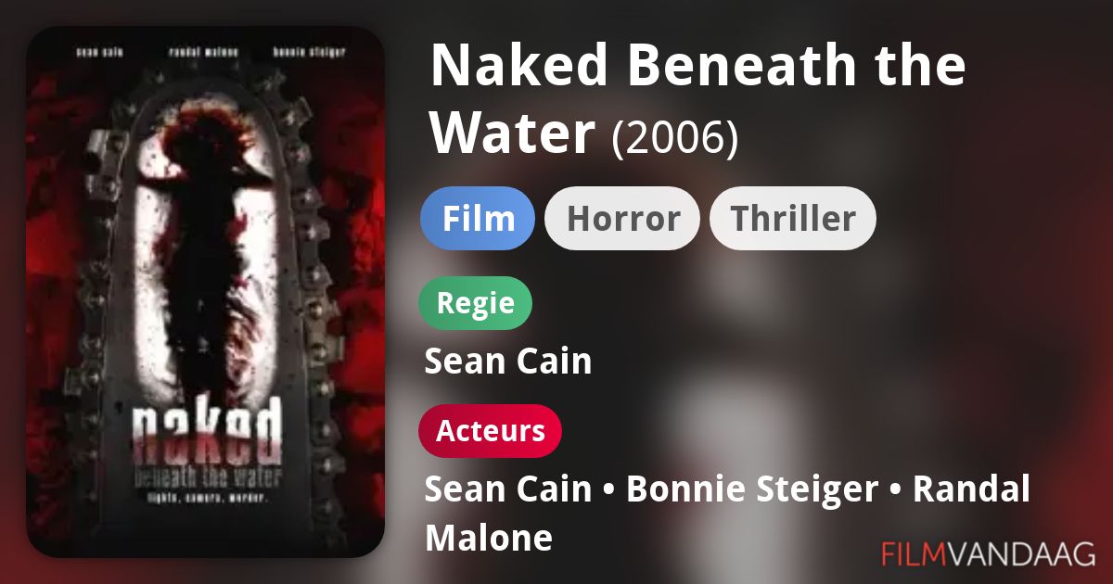Viewport: 1113px width, 584px height.
Task: Select the Horror genre tag
Action: tap(622, 219)
